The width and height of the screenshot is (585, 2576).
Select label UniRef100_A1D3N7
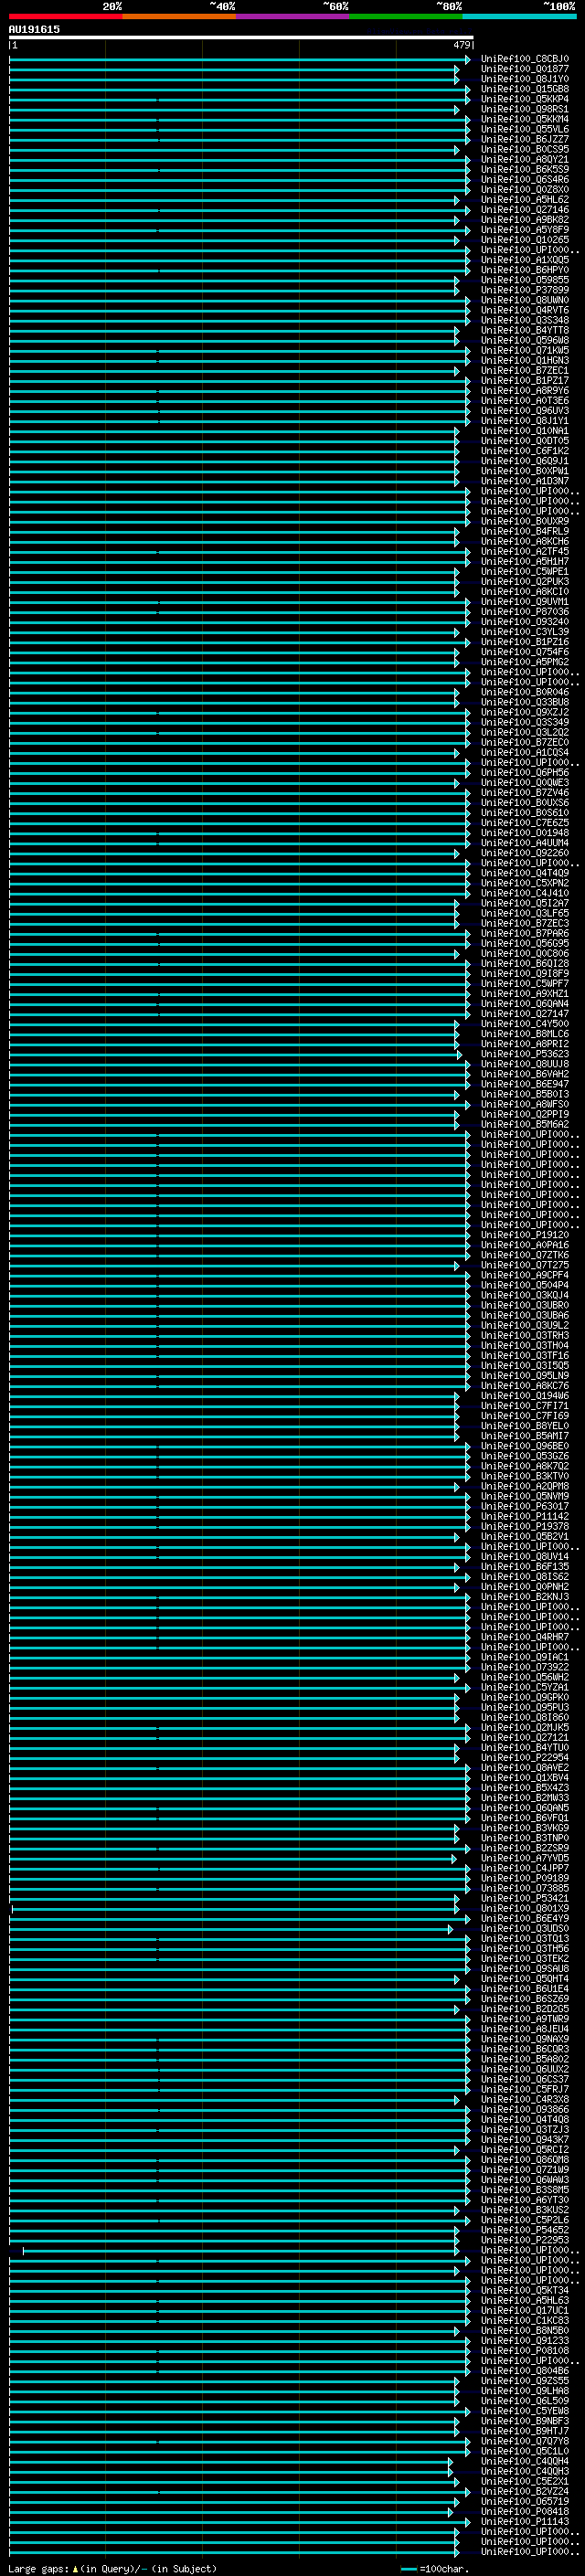coord(525,481)
